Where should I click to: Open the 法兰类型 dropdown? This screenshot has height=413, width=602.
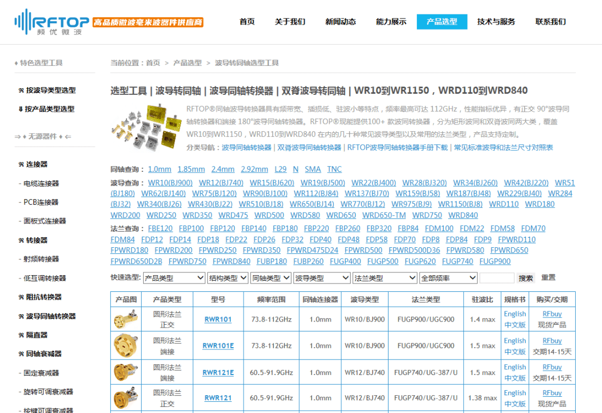(x=385, y=278)
